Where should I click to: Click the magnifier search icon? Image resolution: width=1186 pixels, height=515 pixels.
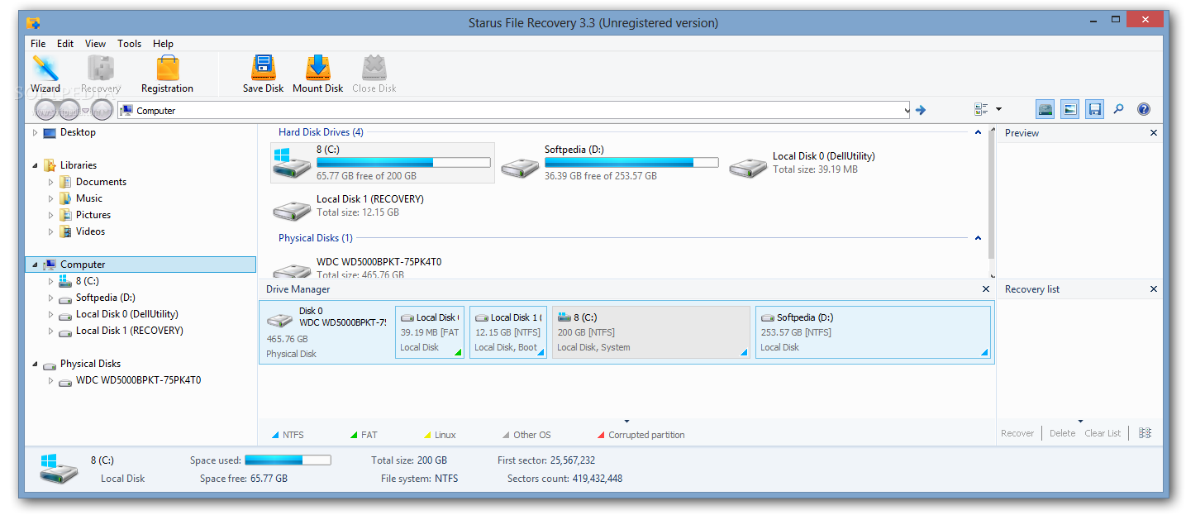(1119, 109)
